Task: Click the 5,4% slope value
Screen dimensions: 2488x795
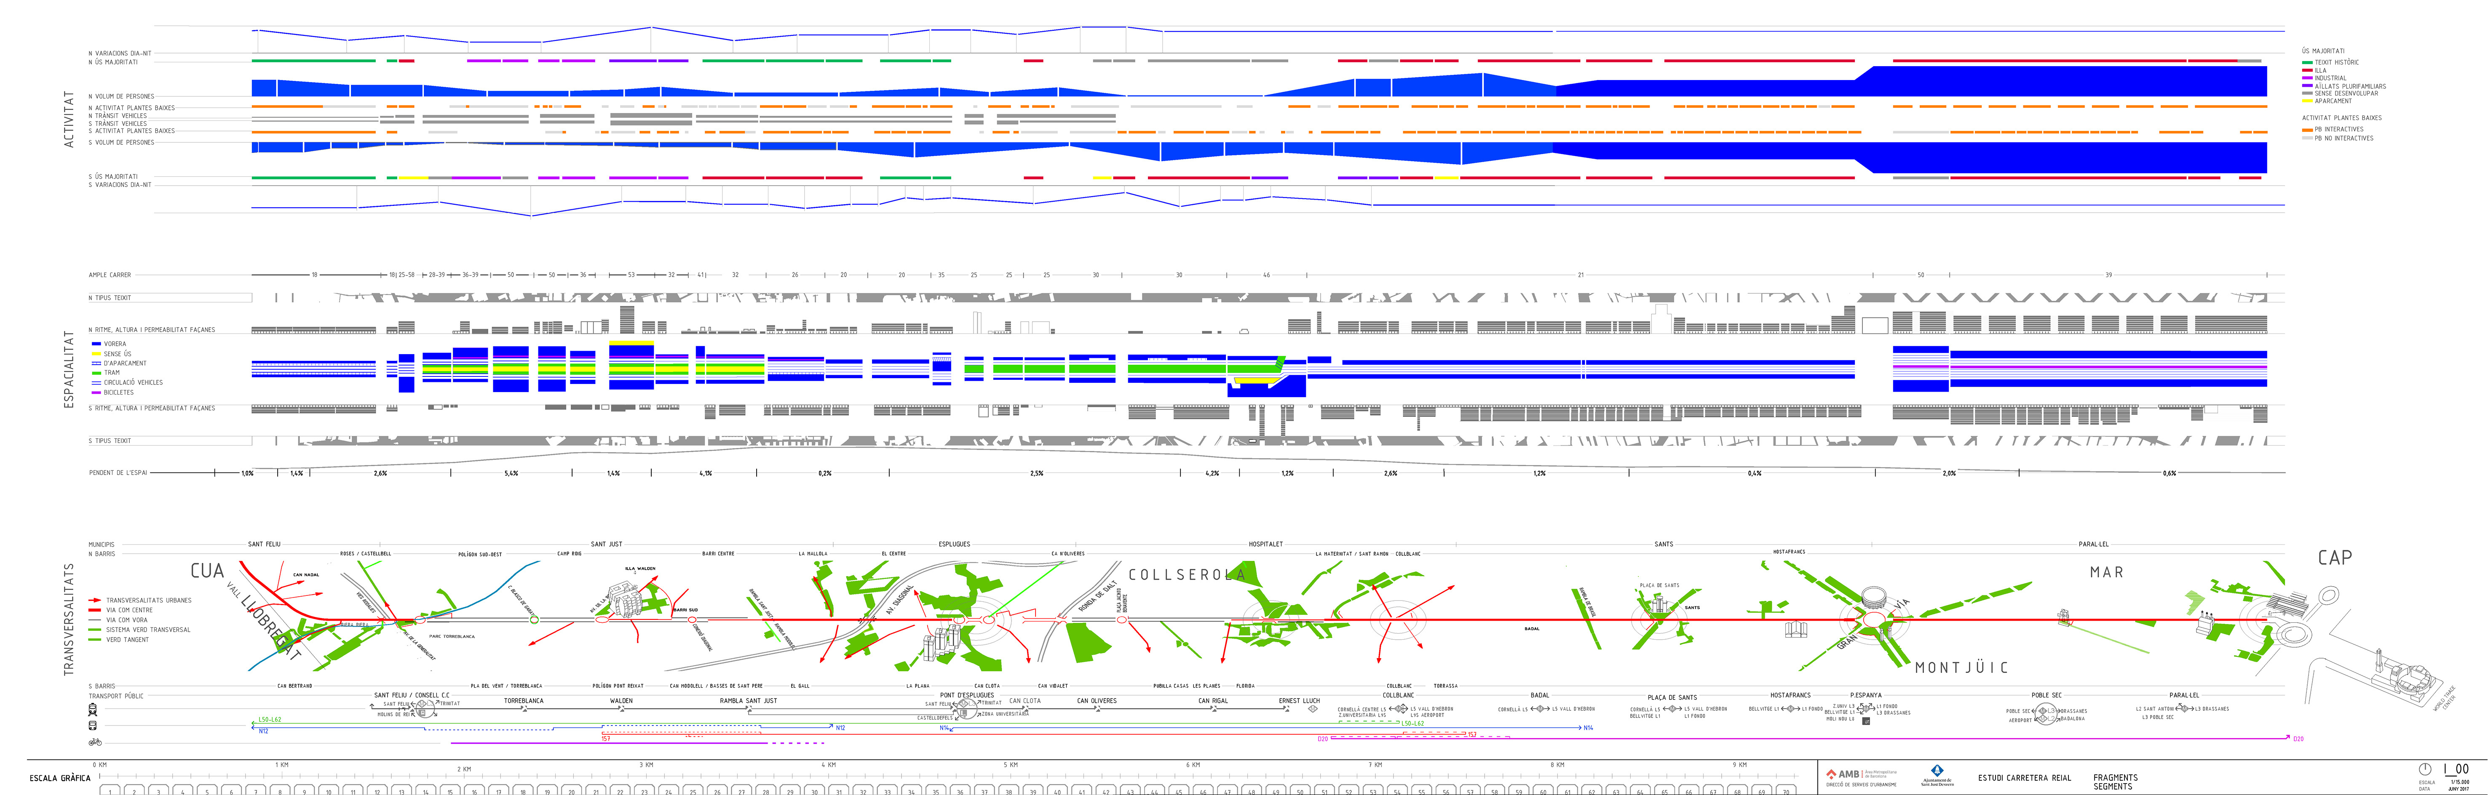Action: click(511, 473)
